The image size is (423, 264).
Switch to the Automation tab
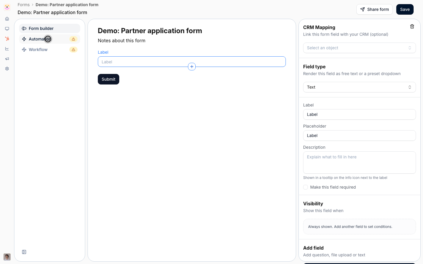pyautogui.click(x=50, y=39)
